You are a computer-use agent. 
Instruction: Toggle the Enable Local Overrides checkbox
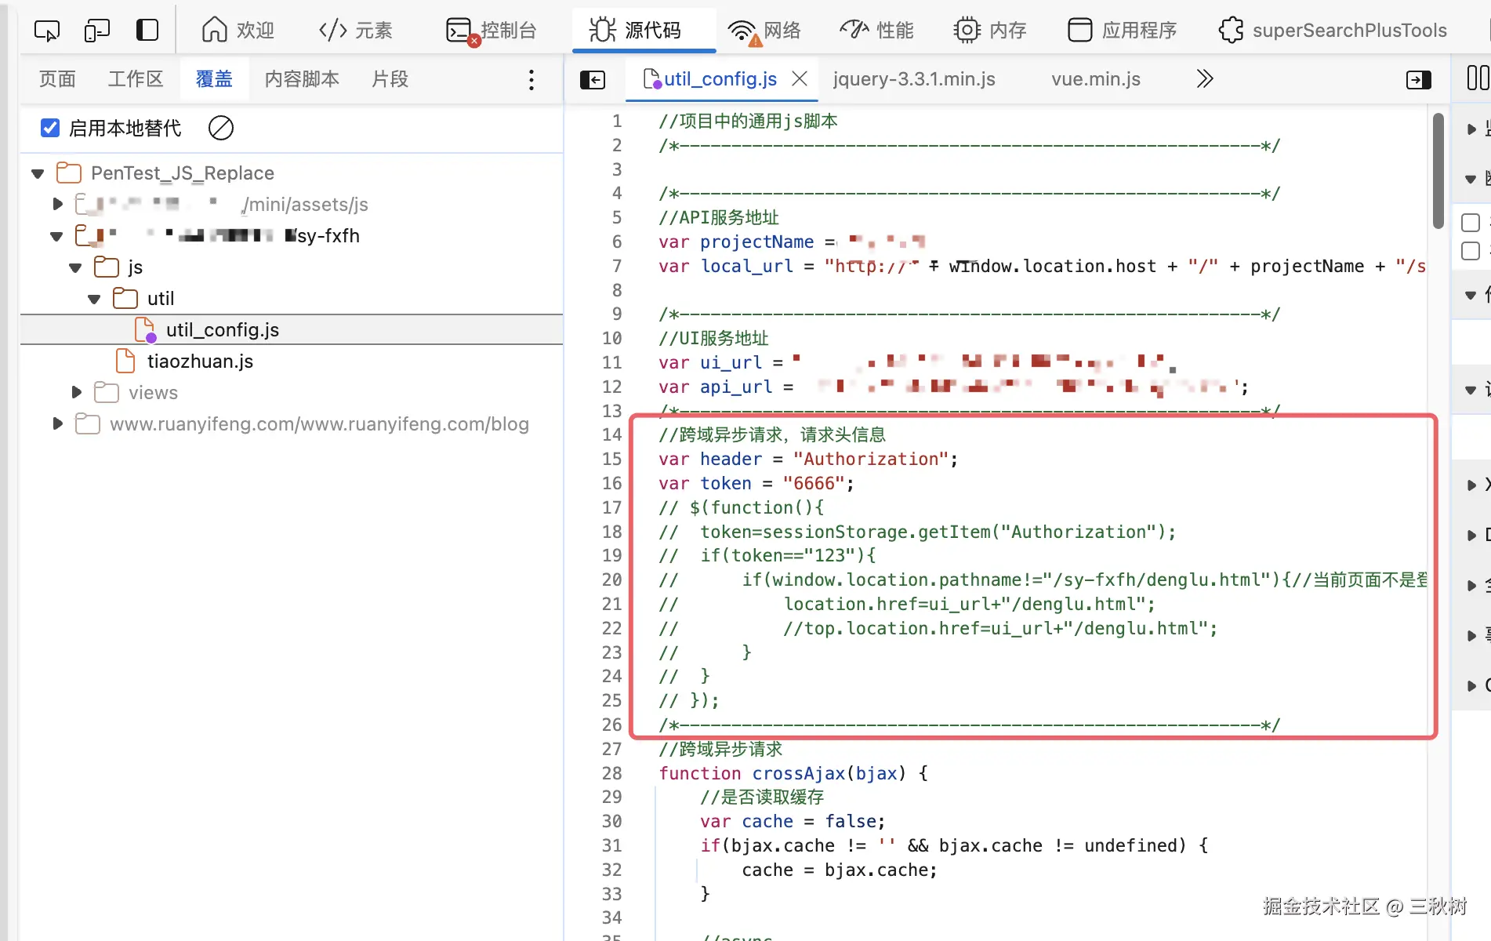click(x=50, y=128)
